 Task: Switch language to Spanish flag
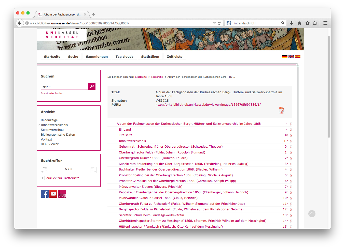tap(298, 56)
